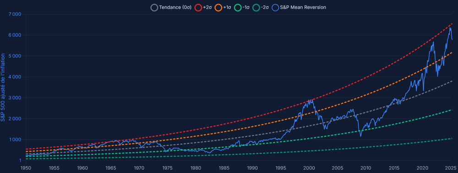This screenshot has width=458, height=173.
Task: Click the 2010 x-axis label
Action: (x=365, y=168)
